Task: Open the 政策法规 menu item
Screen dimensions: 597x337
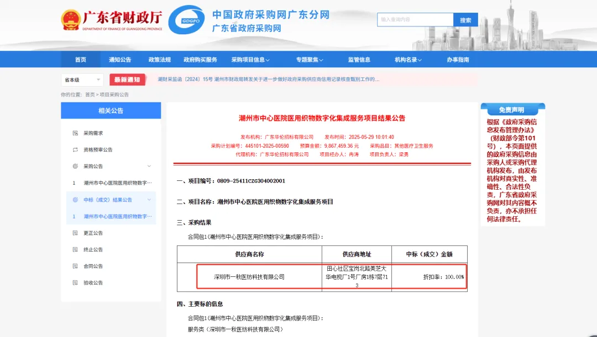Action: (x=159, y=60)
